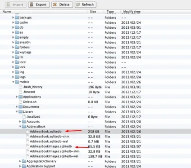Screen dimensions: 191x168
Task: Select the cache folder icon
Action: pos(17,22)
